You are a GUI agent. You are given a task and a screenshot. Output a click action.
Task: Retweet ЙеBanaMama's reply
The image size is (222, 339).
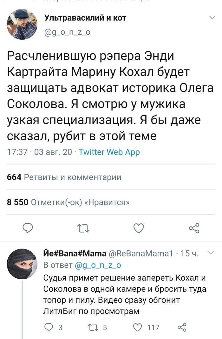[x=94, y=327]
